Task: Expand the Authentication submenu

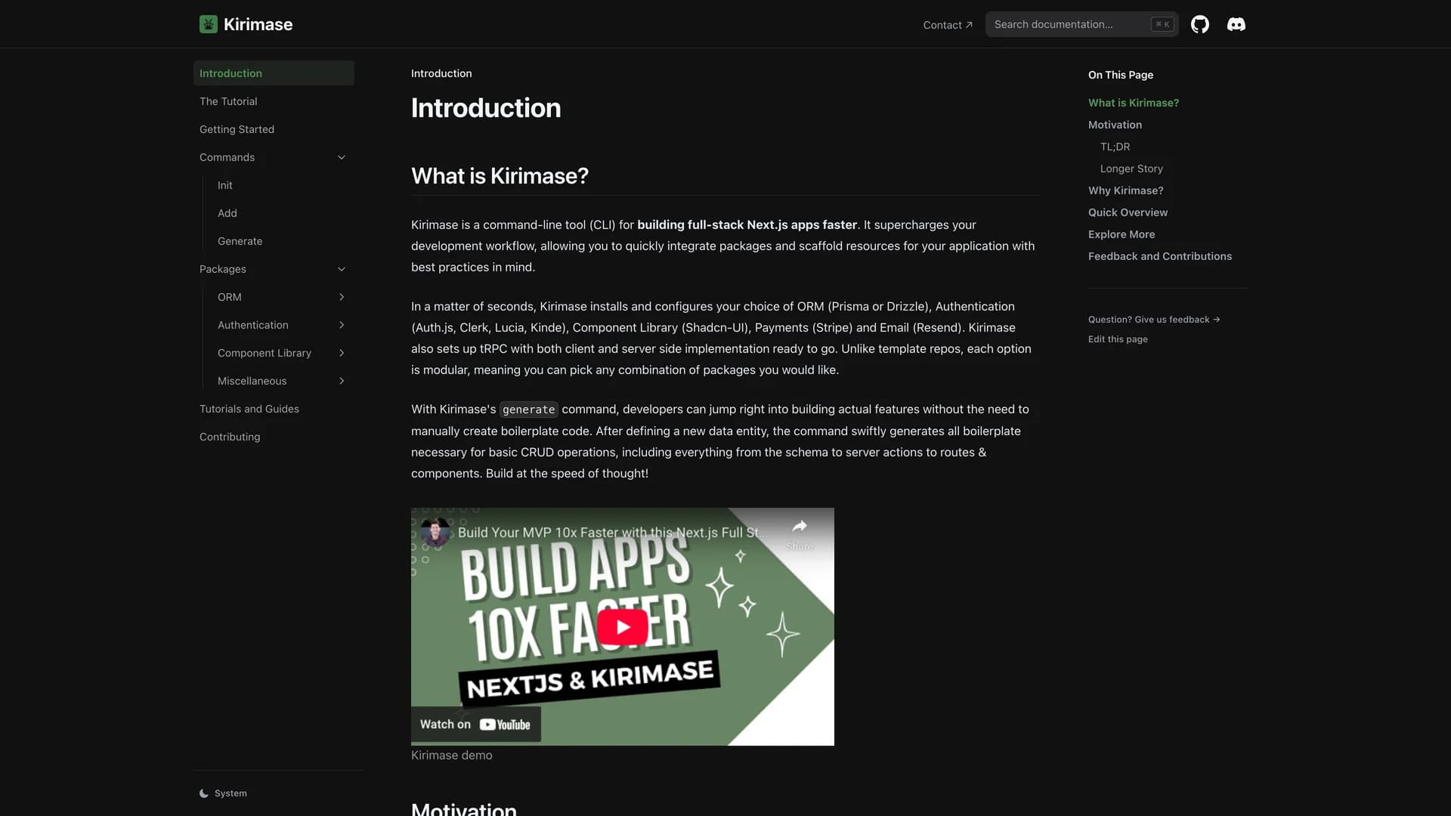Action: point(342,325)
